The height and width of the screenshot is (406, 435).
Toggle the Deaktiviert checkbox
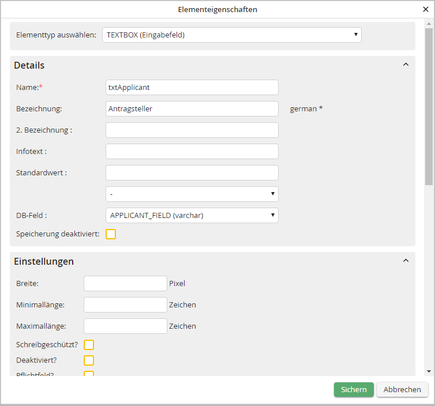click(x=89, y=360)
